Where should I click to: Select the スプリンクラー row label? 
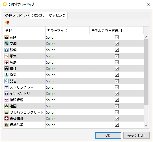[21, 87]
